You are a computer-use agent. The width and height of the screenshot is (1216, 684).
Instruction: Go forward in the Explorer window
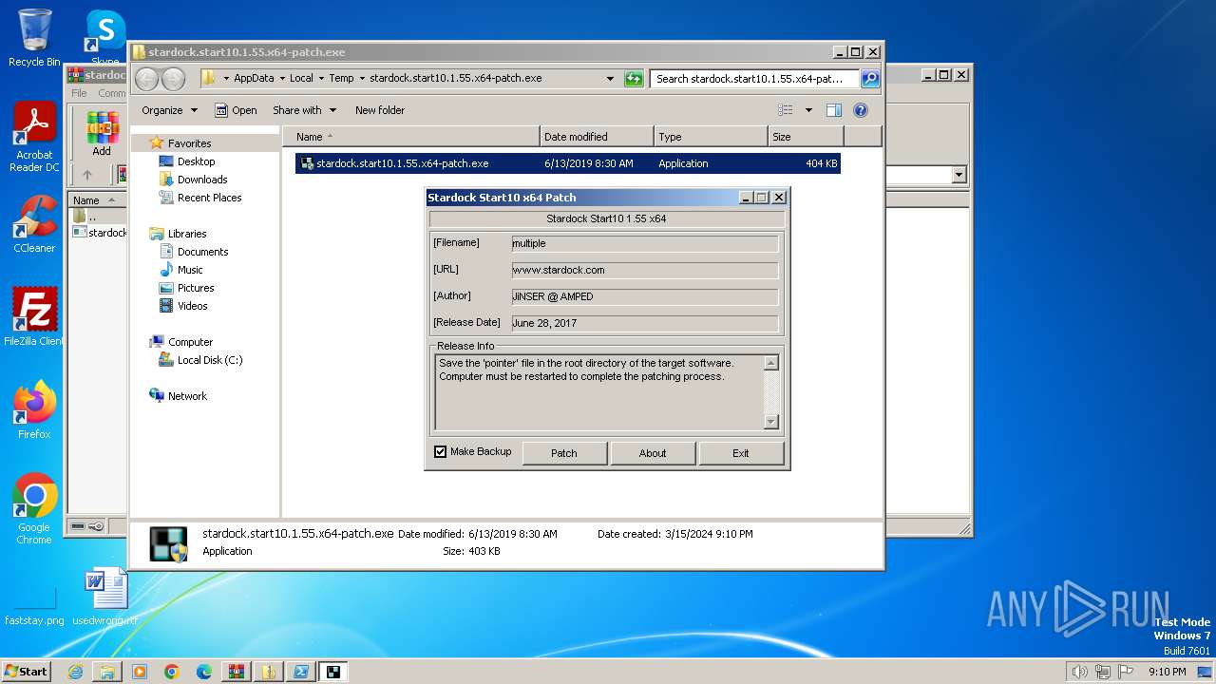tap(173, 79)
